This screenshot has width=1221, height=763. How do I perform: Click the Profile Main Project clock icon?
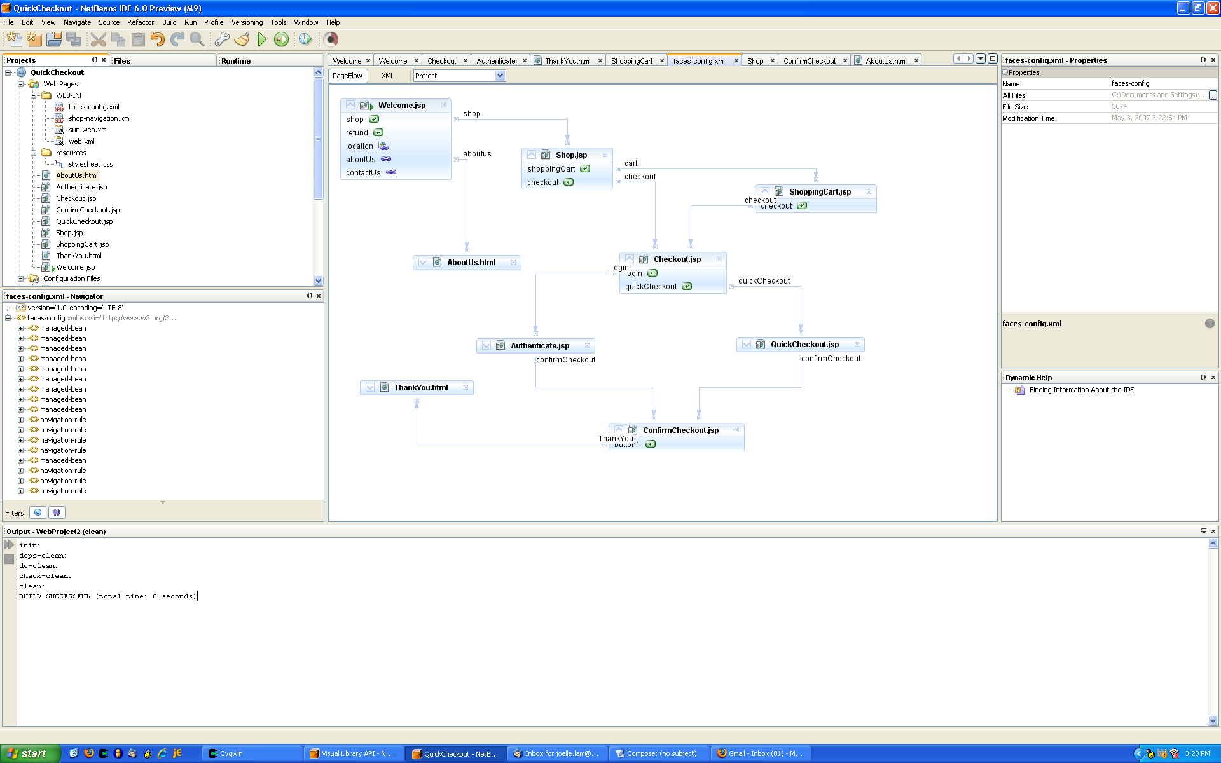(x=305, y=39)
